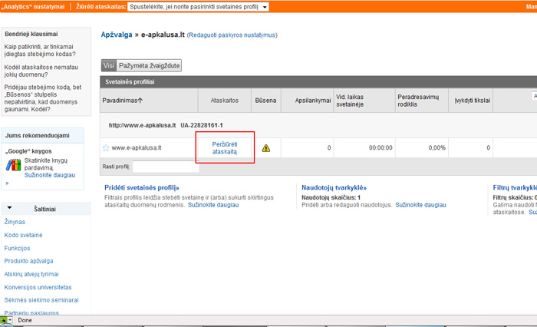Open Atskirų atvejų tyrimai link
The height and width of the screenshot is (327, 537).
click(x=31, y=274)
